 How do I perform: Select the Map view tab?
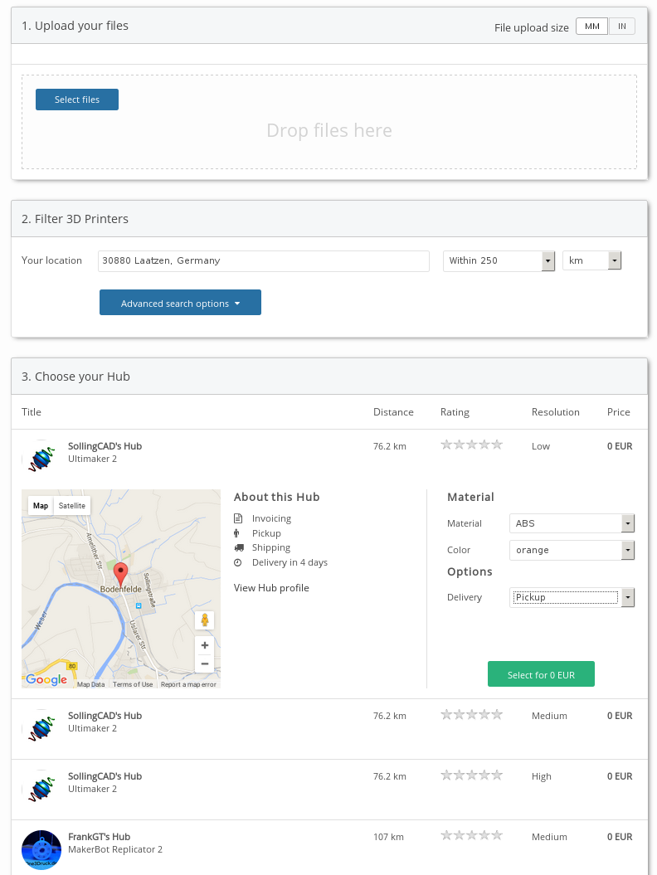(x=41, y=506)
